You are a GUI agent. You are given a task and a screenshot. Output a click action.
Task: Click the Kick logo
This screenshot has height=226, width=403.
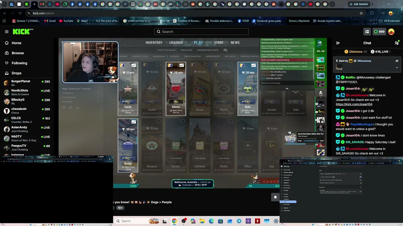pyautogui.click(x=23, y=31)
